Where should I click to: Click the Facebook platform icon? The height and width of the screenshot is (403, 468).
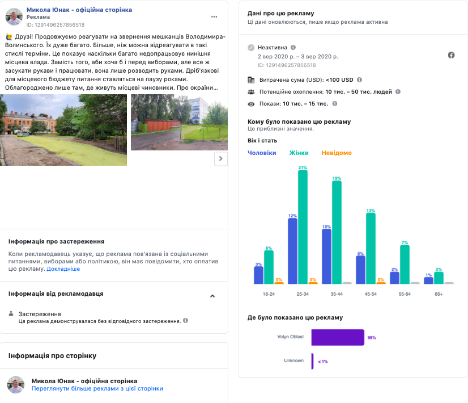(x=451, y=55)
